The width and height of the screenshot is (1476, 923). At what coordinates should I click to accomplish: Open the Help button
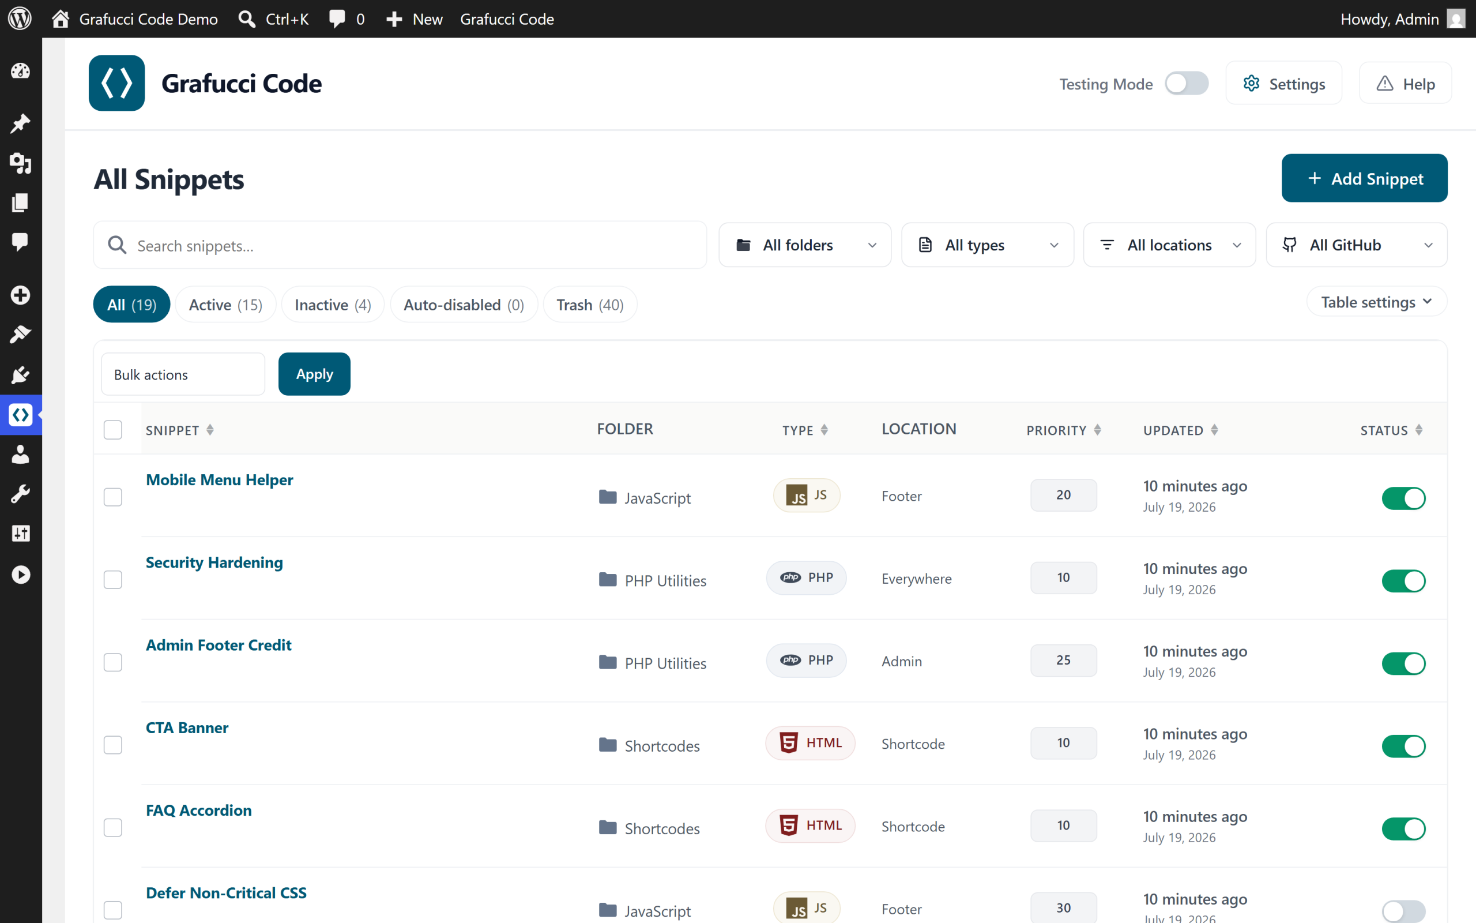click(1405, 83)
